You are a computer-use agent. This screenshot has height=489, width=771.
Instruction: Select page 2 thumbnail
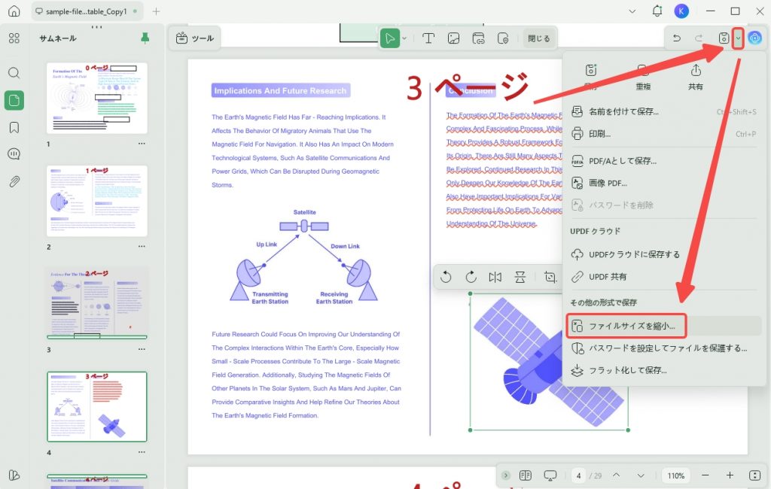pos(97,201)
